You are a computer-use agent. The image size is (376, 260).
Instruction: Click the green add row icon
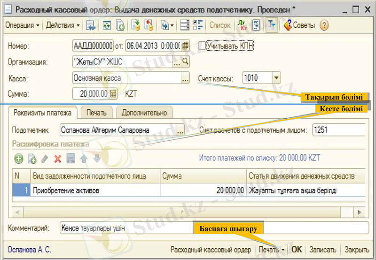coord(19,159)
